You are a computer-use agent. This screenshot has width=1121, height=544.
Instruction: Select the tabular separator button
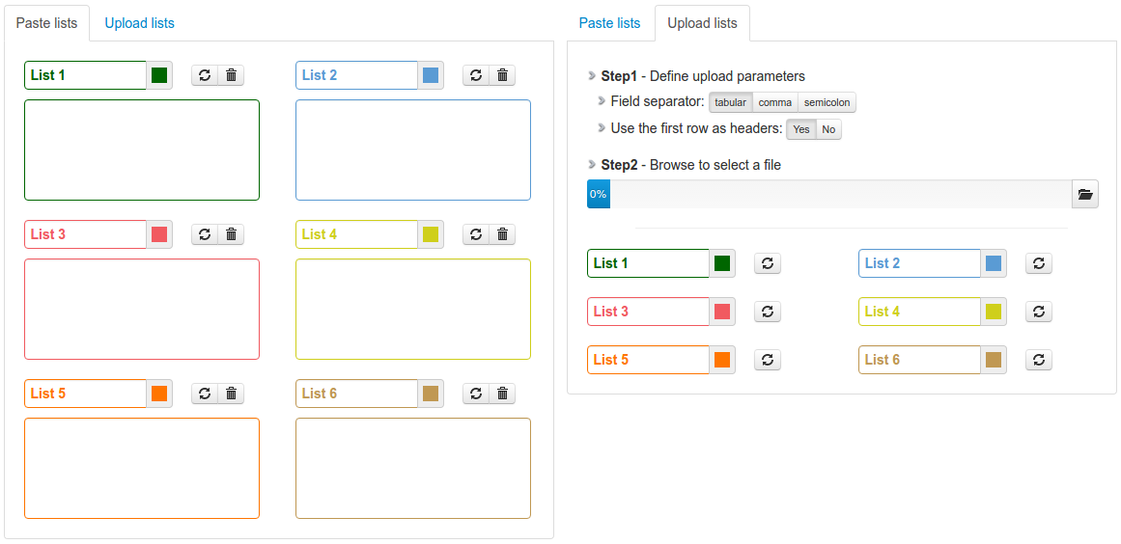(731, 102)
